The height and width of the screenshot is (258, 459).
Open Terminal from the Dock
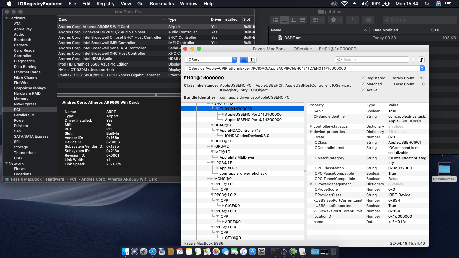coord(275,251)
